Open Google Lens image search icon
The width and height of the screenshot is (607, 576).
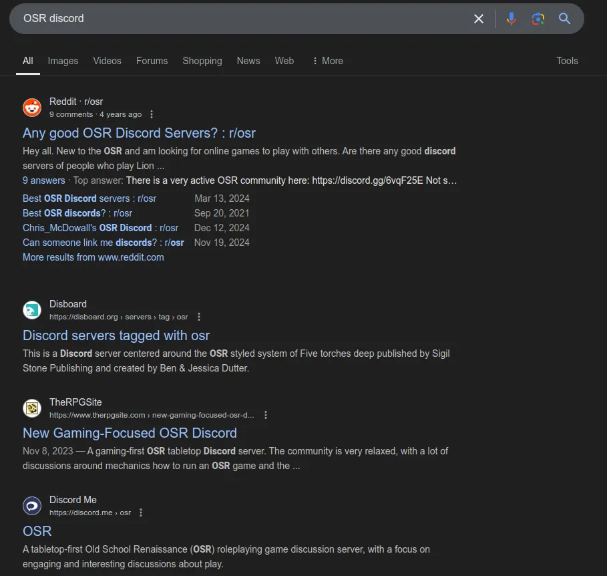click(538, 19)
